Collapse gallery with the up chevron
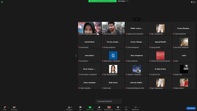This screenshot has width=197, height=111. [x=137, y=19]
